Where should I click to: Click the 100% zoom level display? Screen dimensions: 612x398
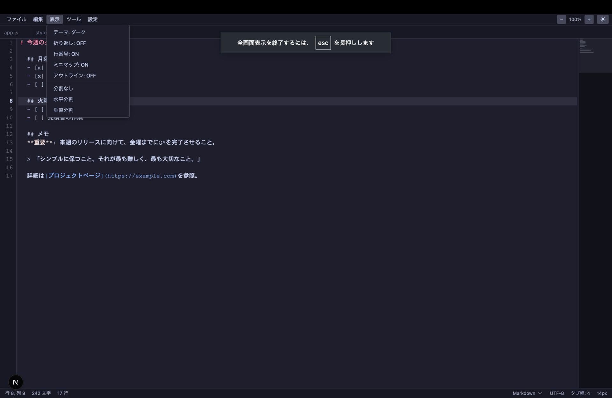575,19
